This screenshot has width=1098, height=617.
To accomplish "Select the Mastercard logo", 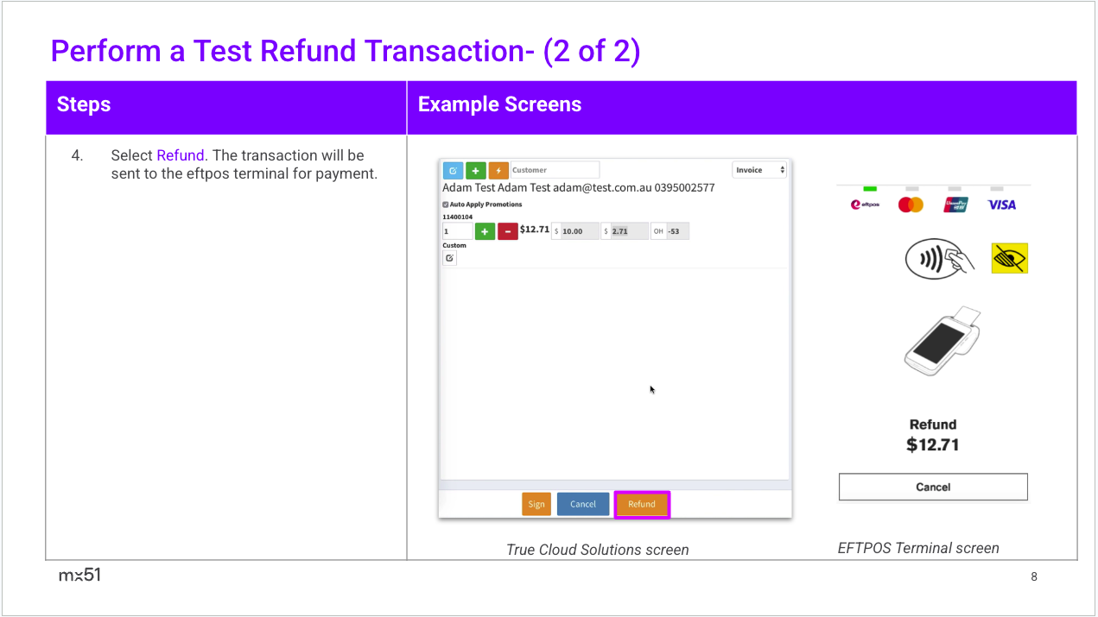I will pos(911,205).
